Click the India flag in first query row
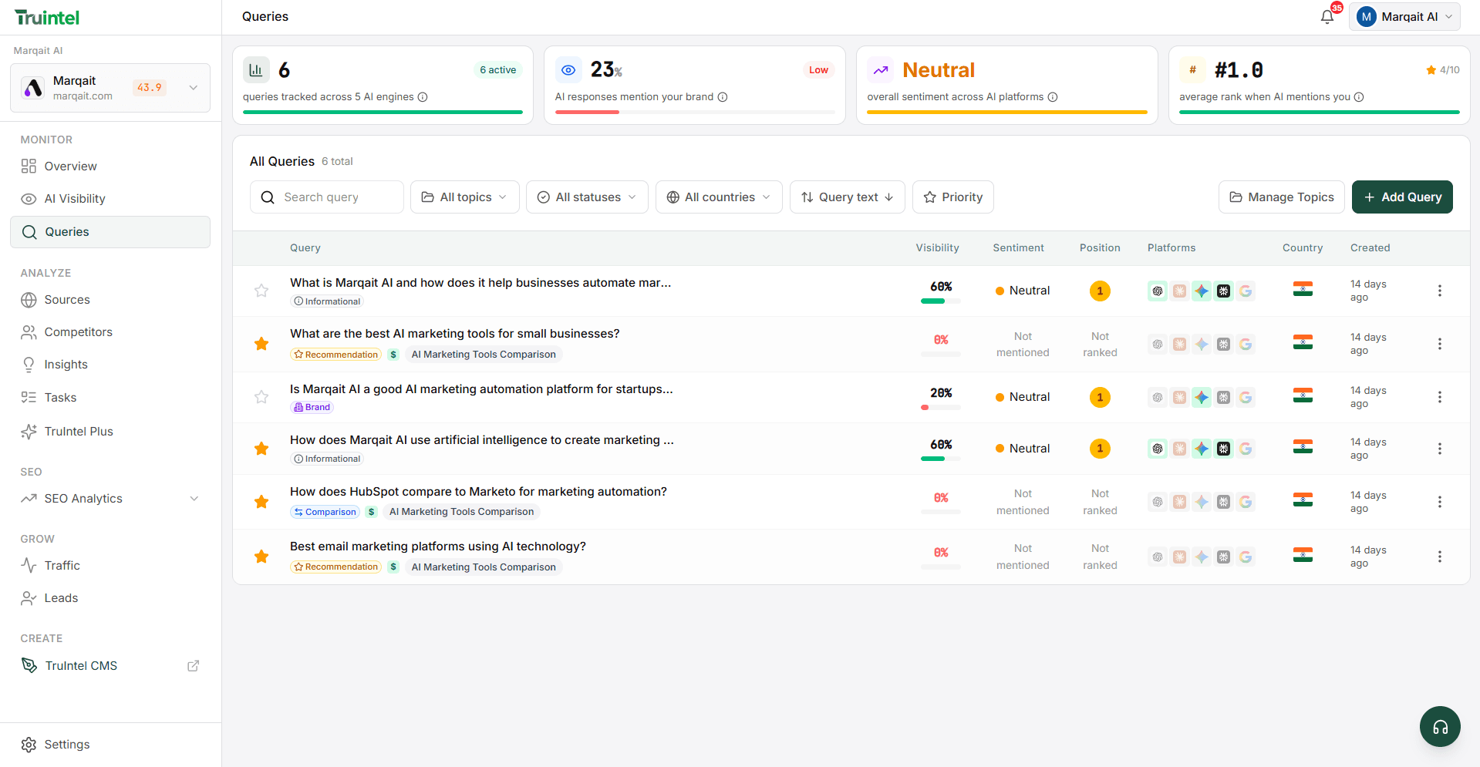The height and width of the screenshot is (767, 1480). point(1303,290)
